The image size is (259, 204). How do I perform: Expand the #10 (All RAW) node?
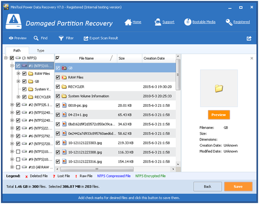[x=12, y=167]
